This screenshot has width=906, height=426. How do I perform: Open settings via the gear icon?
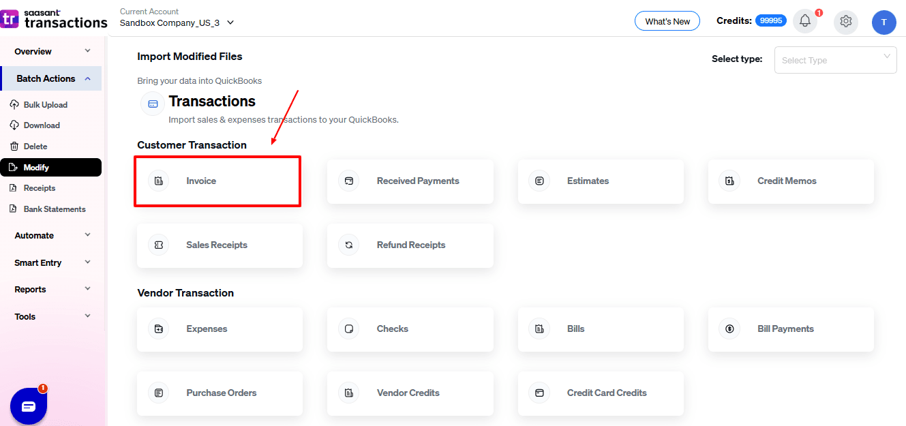pyautogui.click(x=846, y=21)
